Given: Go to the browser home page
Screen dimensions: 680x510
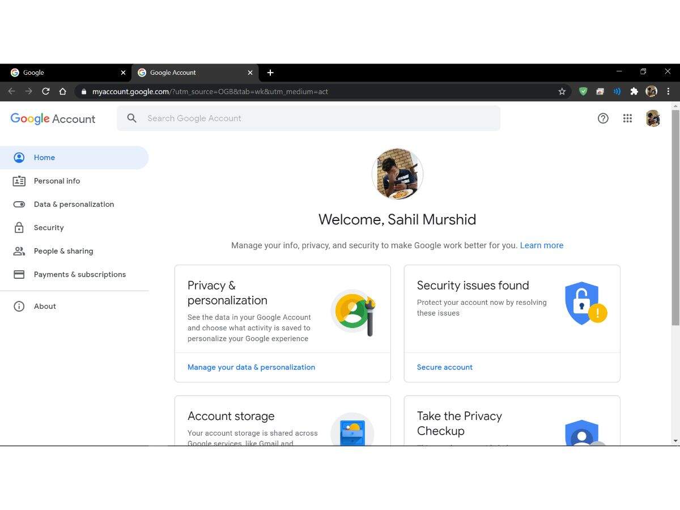Looking at the screenshot, I should coord(63,91).
